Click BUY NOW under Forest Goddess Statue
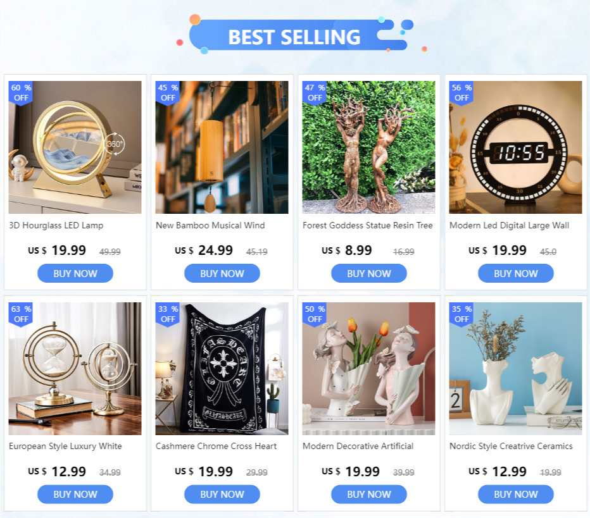The image size is (590, 518). (x=368, y=273)
